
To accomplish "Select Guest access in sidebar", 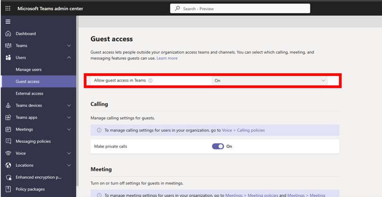I will [39, 82].
